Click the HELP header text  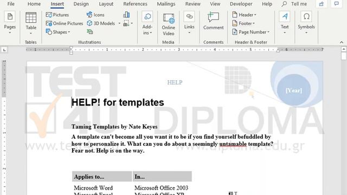pyautogui.click(x=175, y=82)
